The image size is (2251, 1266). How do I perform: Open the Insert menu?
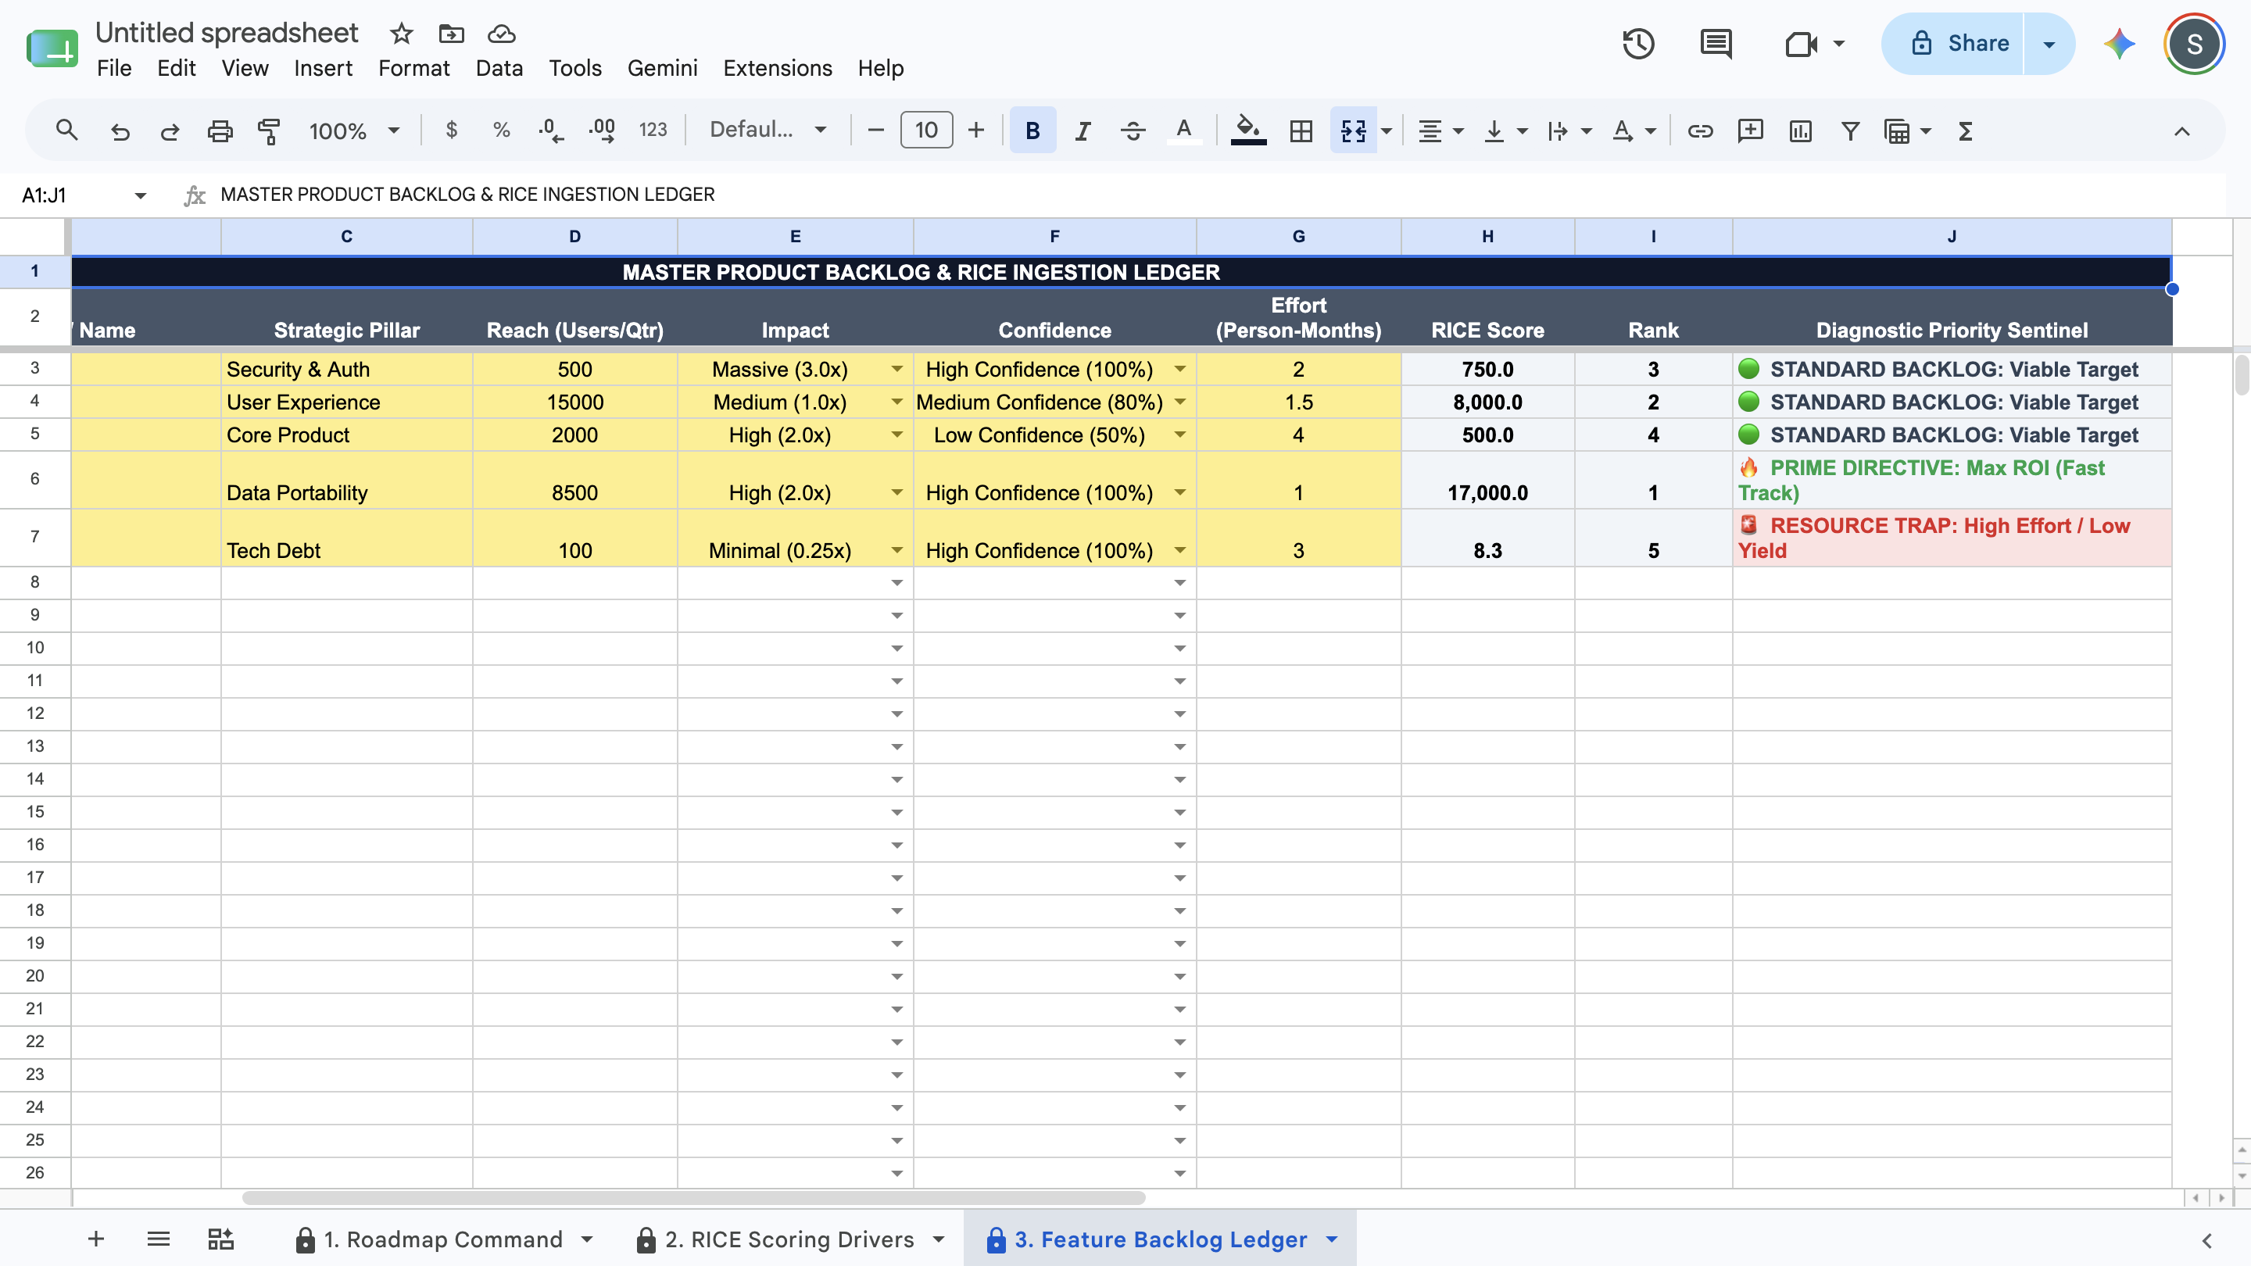pyautogui.click(x=323, y=68)
